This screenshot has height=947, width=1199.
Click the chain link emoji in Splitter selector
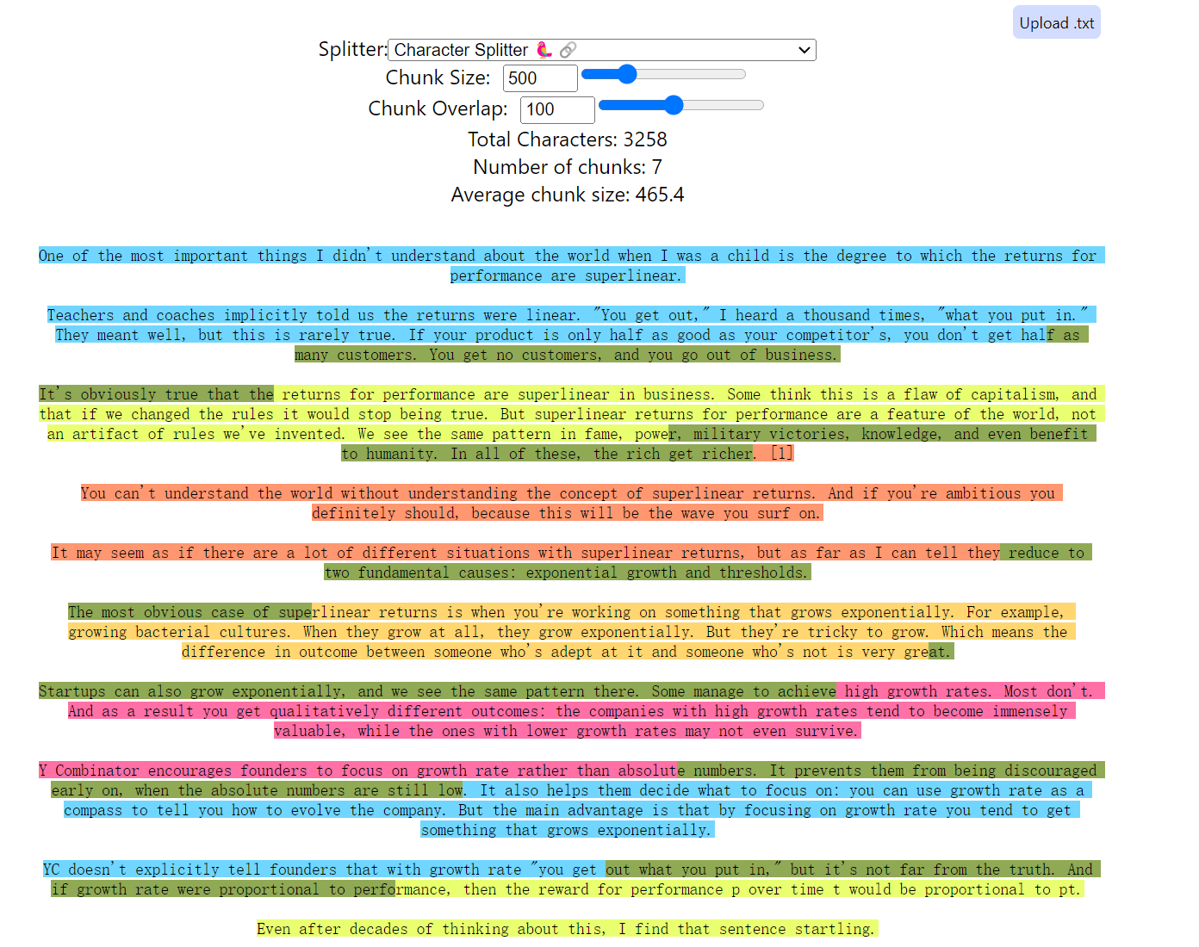[568, 50]
